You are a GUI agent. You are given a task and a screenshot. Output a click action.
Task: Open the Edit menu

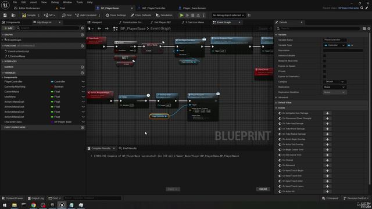coord(23,2)
